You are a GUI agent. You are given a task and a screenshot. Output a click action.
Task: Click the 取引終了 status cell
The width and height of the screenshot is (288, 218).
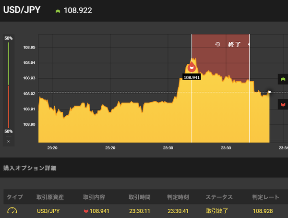pyautogui.click(x=217, y=211)
